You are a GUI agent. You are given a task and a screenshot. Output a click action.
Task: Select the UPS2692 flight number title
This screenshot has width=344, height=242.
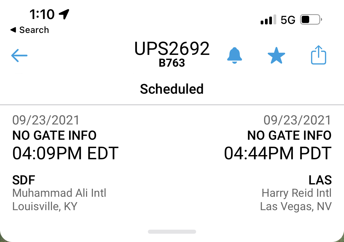[x=172, y=49]
